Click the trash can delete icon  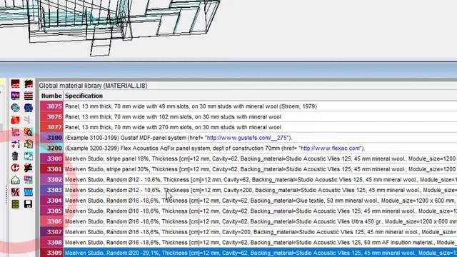(x=16, y=156)
